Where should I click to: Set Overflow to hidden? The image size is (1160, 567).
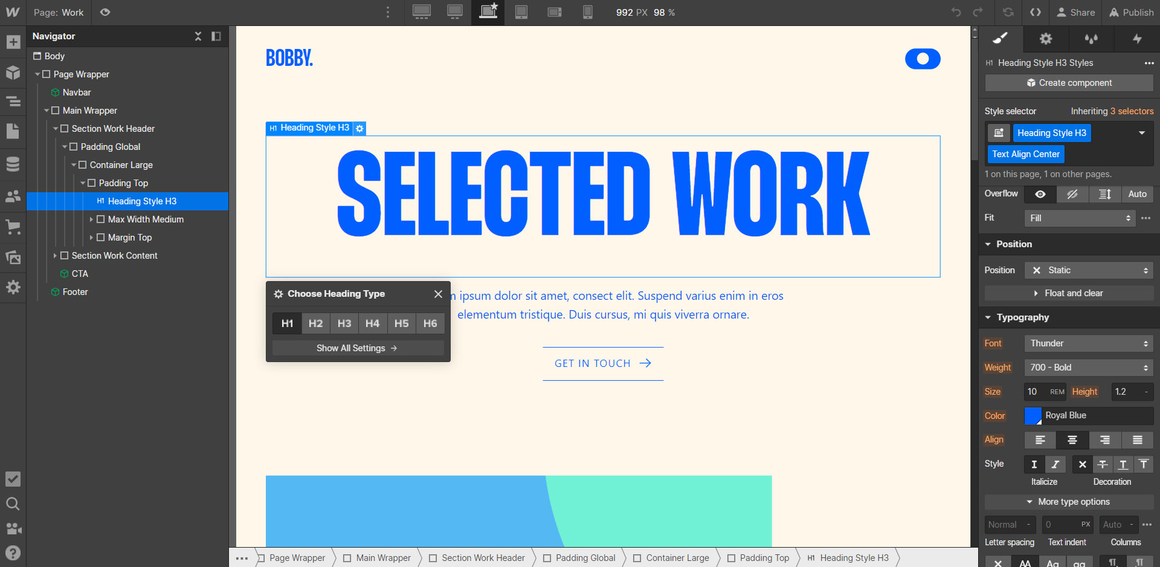pos(1073,194)
